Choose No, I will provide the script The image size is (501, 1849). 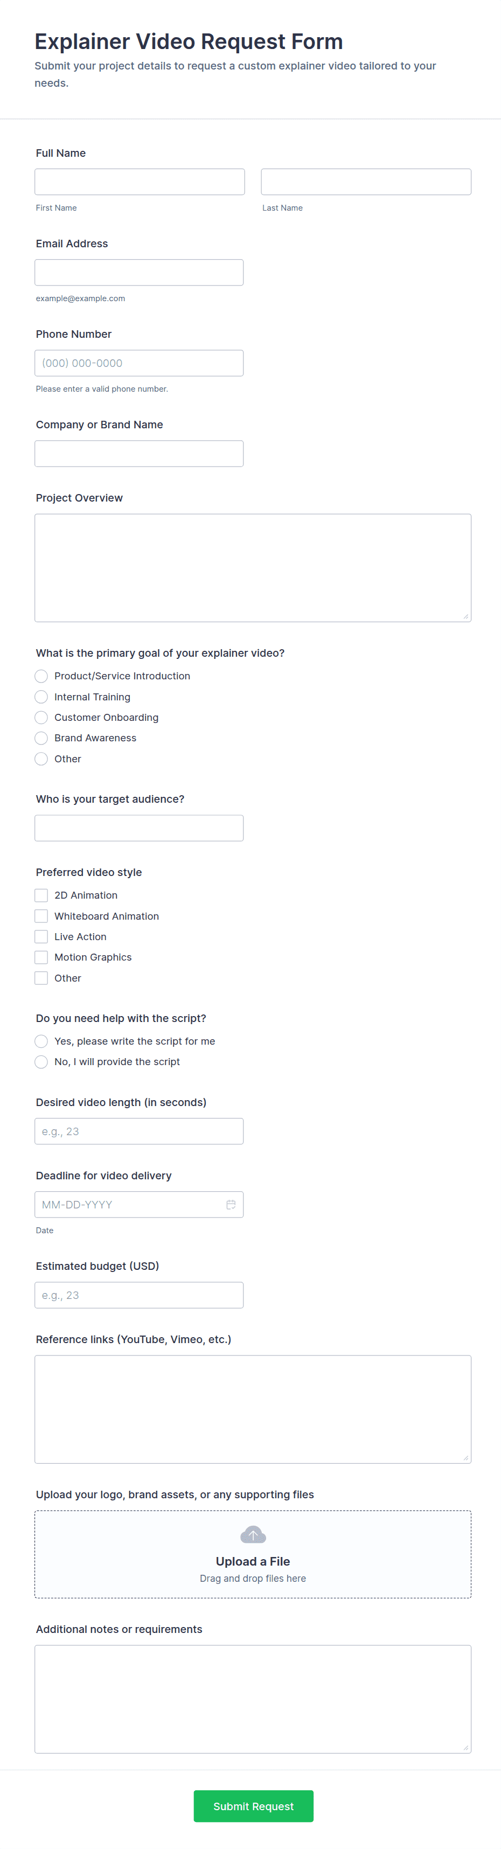coord(41,1061)
